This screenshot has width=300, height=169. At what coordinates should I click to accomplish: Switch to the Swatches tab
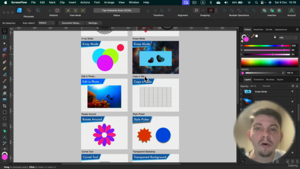[258, 30]
